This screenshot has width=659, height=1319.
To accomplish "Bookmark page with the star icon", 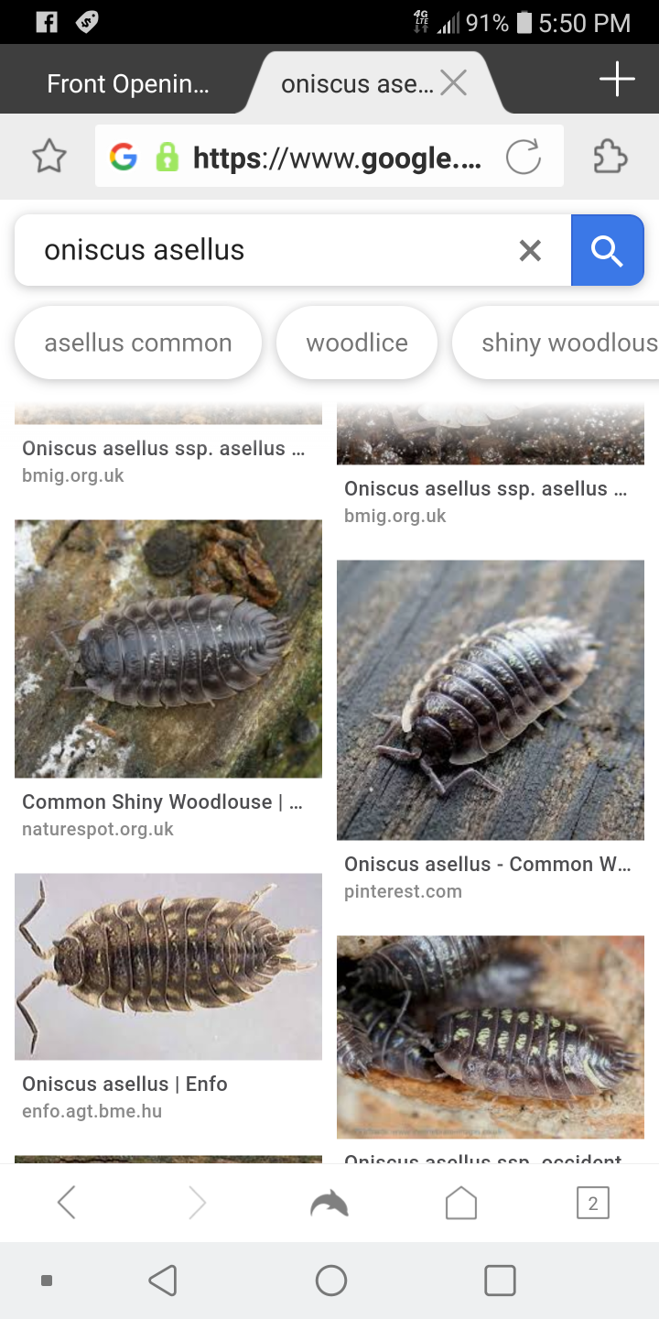I will pyautogui.click(x=49, y=157).
